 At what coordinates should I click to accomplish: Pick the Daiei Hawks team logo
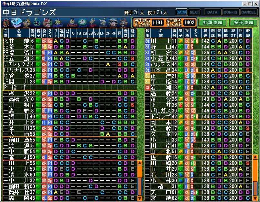click(71, 23)
